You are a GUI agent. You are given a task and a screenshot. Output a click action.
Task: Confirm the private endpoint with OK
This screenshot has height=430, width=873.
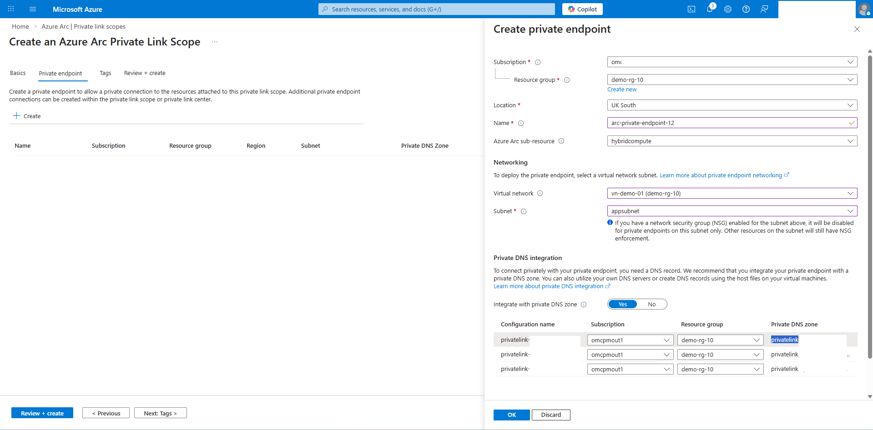click(511, 415)
